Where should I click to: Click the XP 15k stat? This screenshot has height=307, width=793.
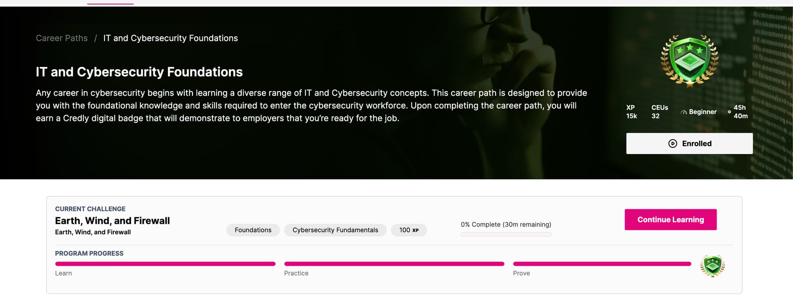pos(632,112)
